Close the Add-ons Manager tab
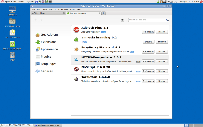The height and width of the screenshot is (127, 203). [99, 13]
